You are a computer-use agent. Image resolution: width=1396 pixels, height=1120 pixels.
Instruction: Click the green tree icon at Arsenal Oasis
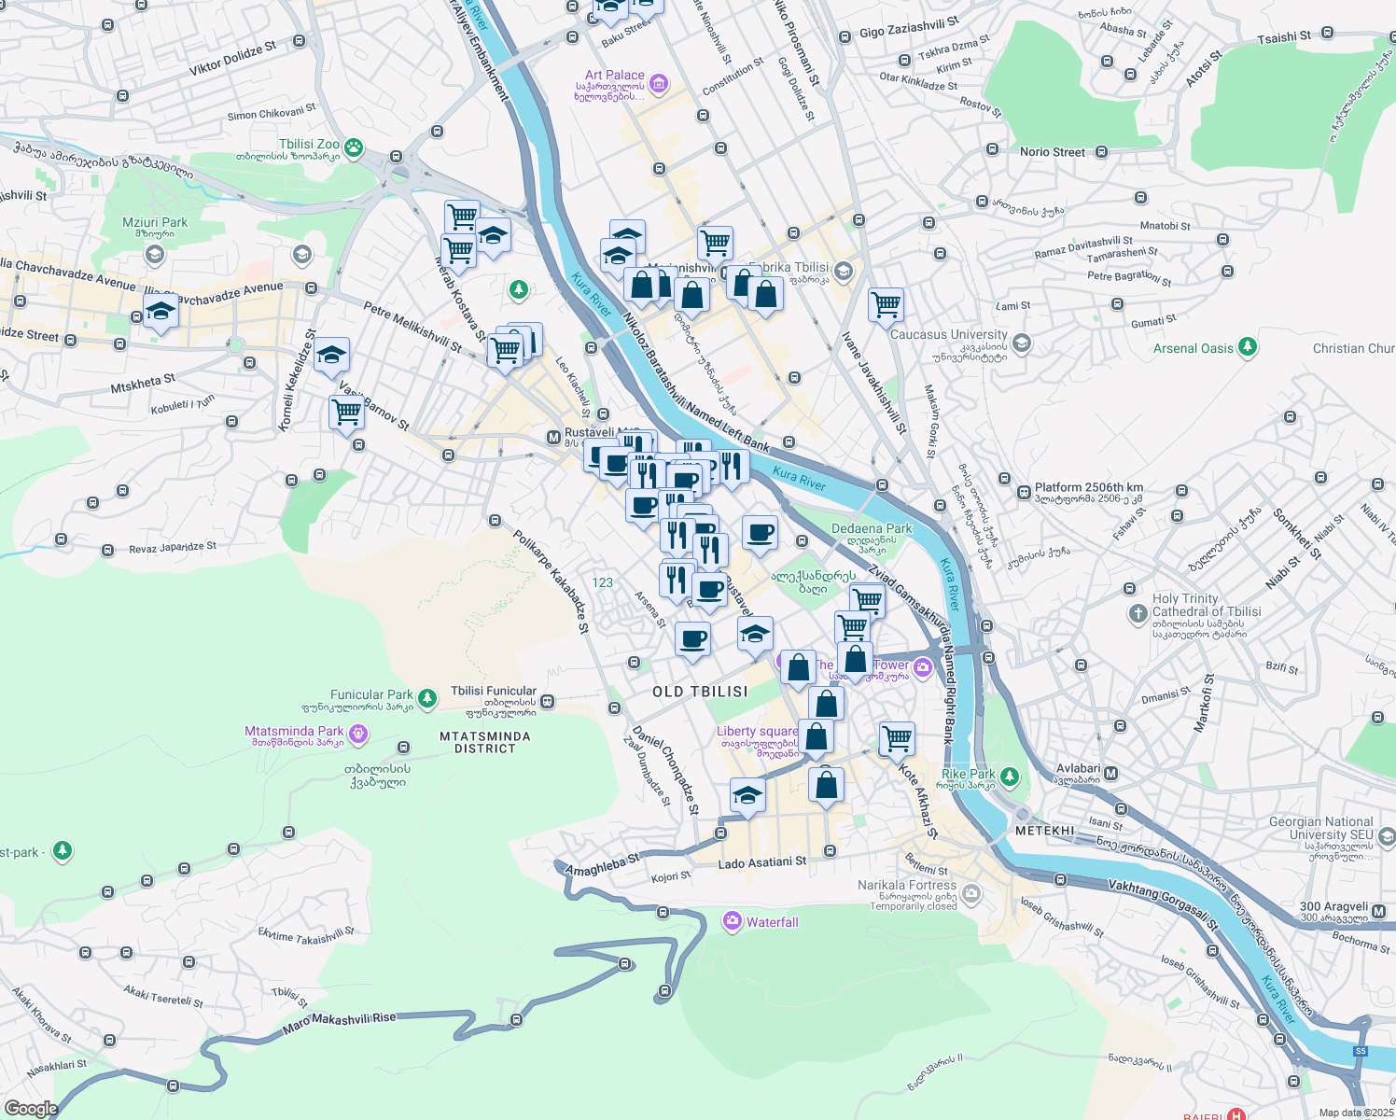point(1248,347)
